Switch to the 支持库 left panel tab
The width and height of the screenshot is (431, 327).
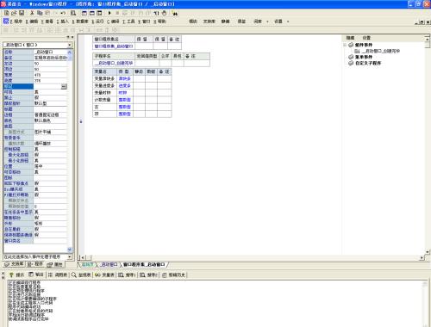(14, 264)
